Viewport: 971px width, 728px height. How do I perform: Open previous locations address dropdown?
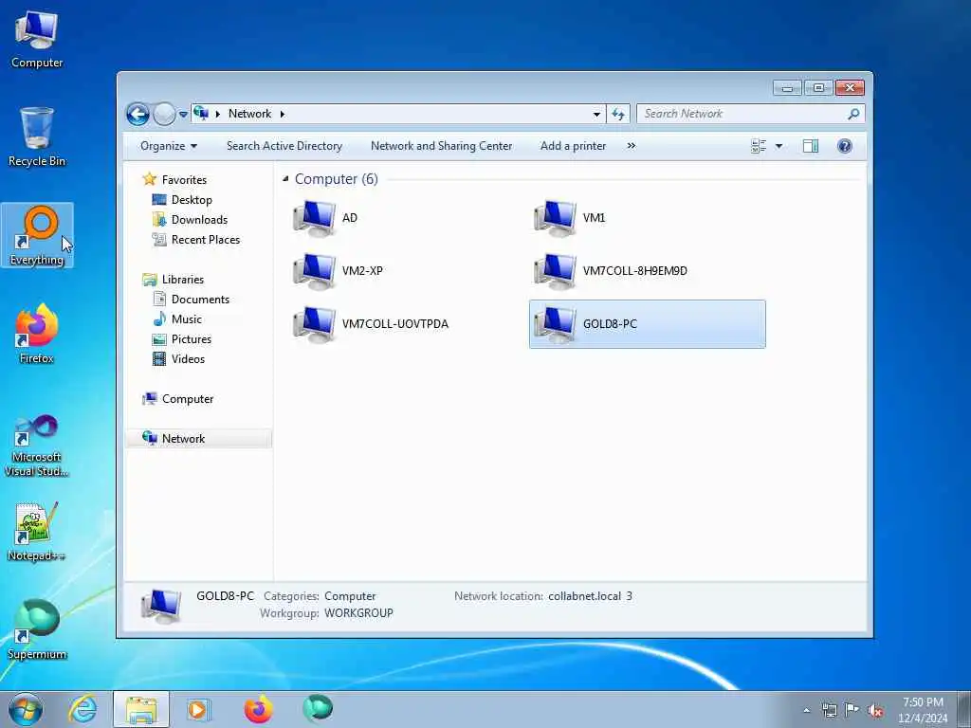[x=596, y=115]
